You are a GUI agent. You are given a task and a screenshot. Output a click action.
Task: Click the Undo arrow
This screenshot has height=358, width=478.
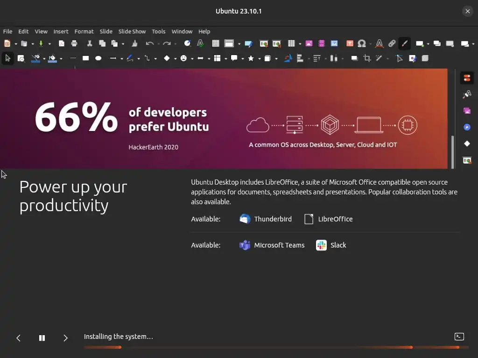pyautogui.click(x=149, y=43)
